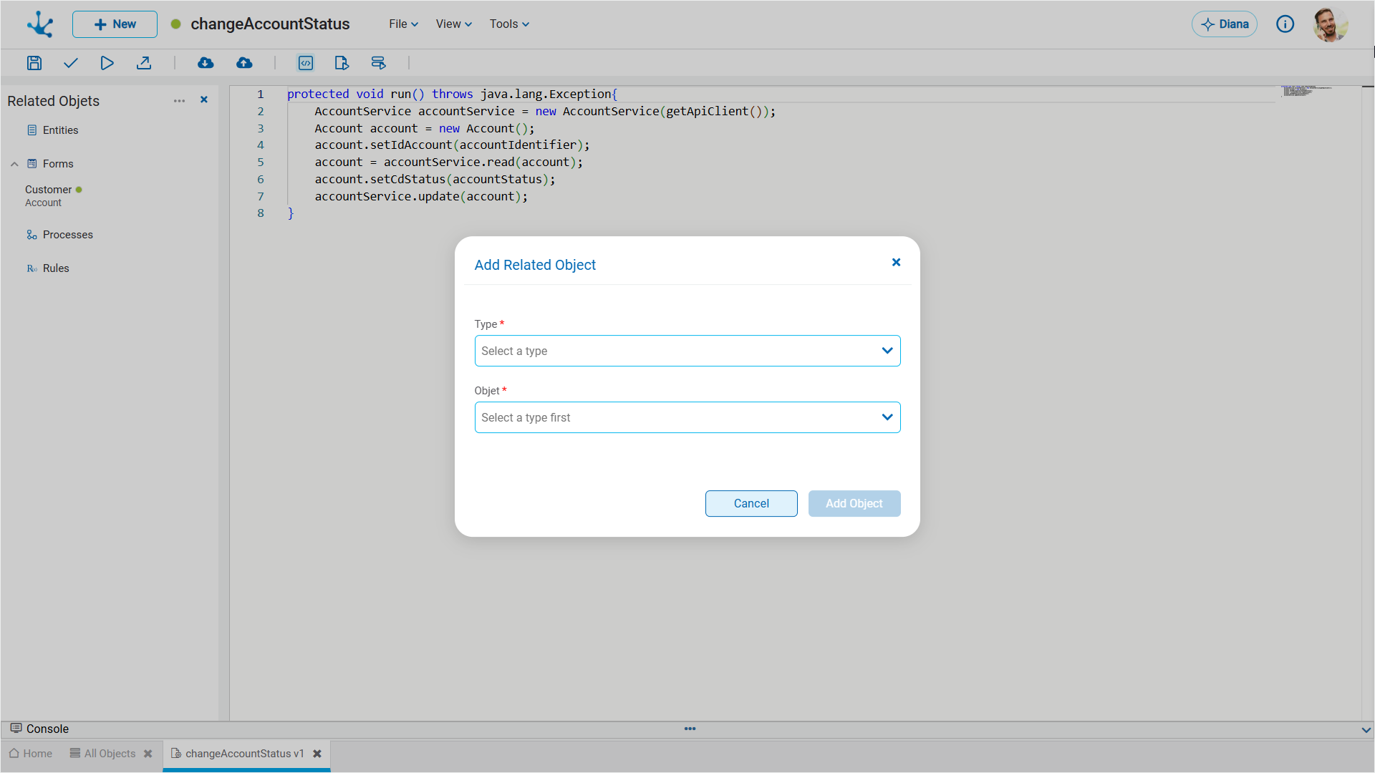
Task: Open the Tools menu
Action: [x=509, y=24]
